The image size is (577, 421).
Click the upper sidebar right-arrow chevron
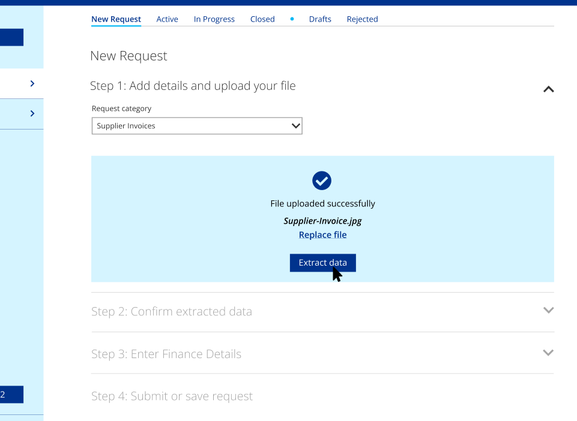tap(32, 83)
